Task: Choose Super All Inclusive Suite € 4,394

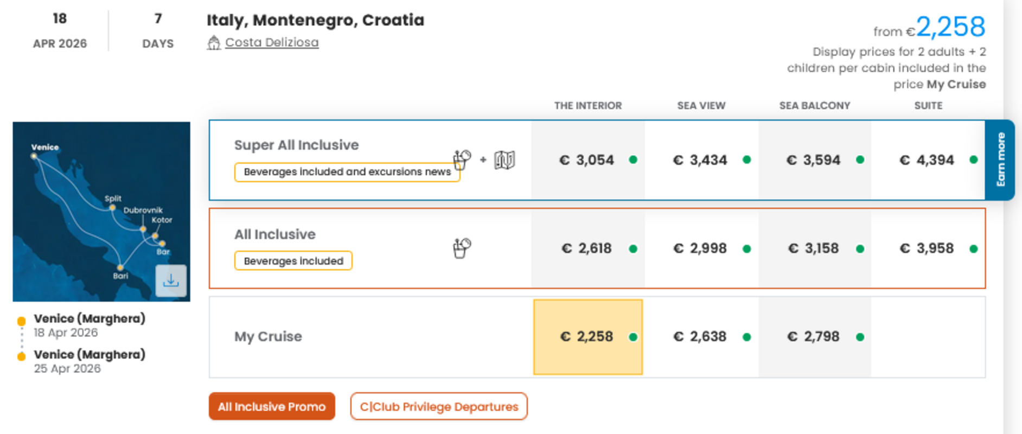Action: click(x=927, y=160)
